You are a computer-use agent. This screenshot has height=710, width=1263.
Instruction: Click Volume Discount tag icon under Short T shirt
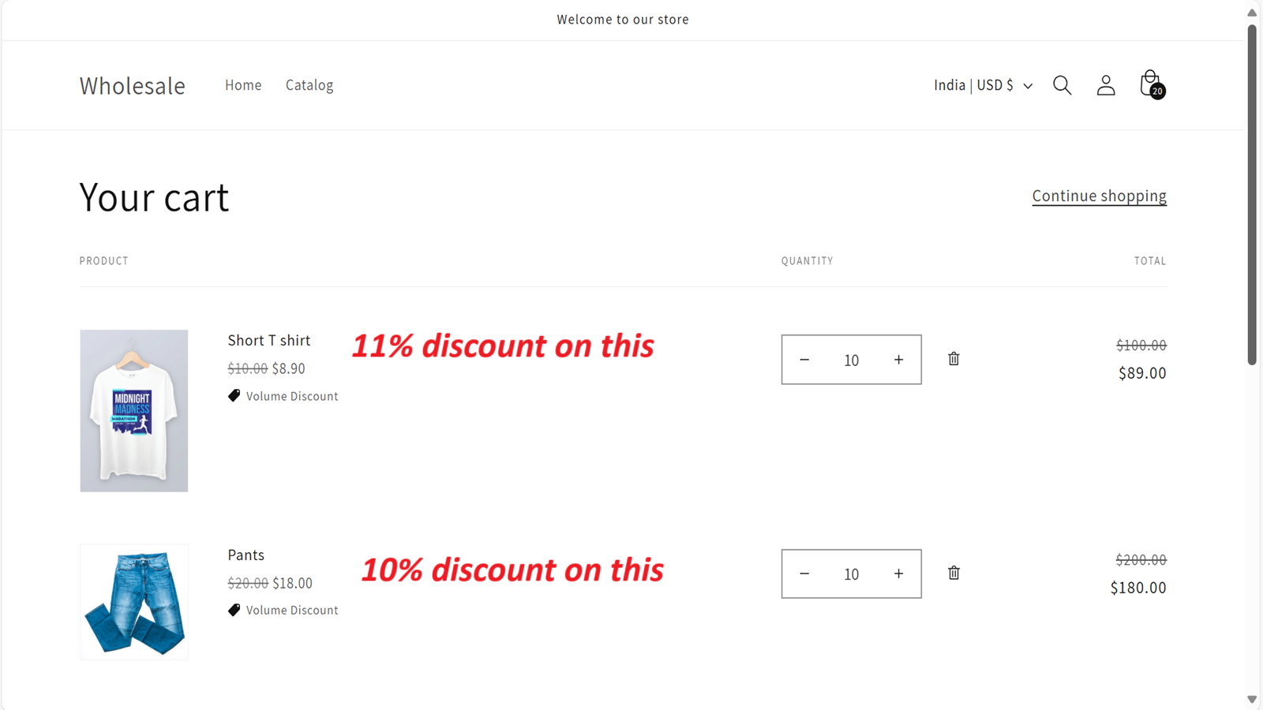(234, 396)
